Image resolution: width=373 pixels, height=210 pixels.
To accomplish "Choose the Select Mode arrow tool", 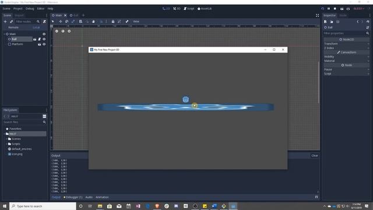I will click(53, 22).
